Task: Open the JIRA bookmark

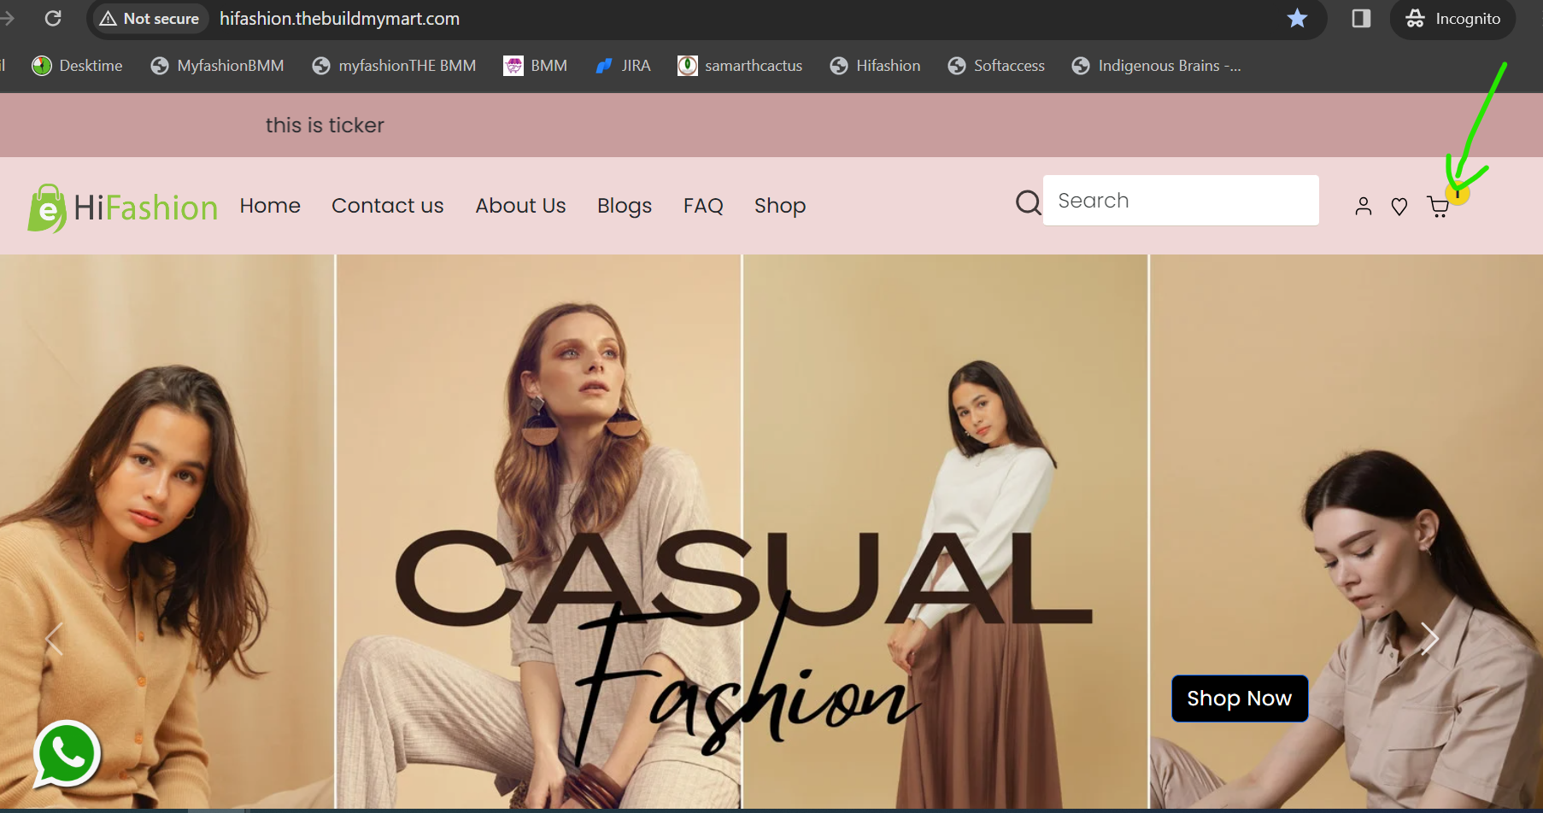Action: point(623,66)
